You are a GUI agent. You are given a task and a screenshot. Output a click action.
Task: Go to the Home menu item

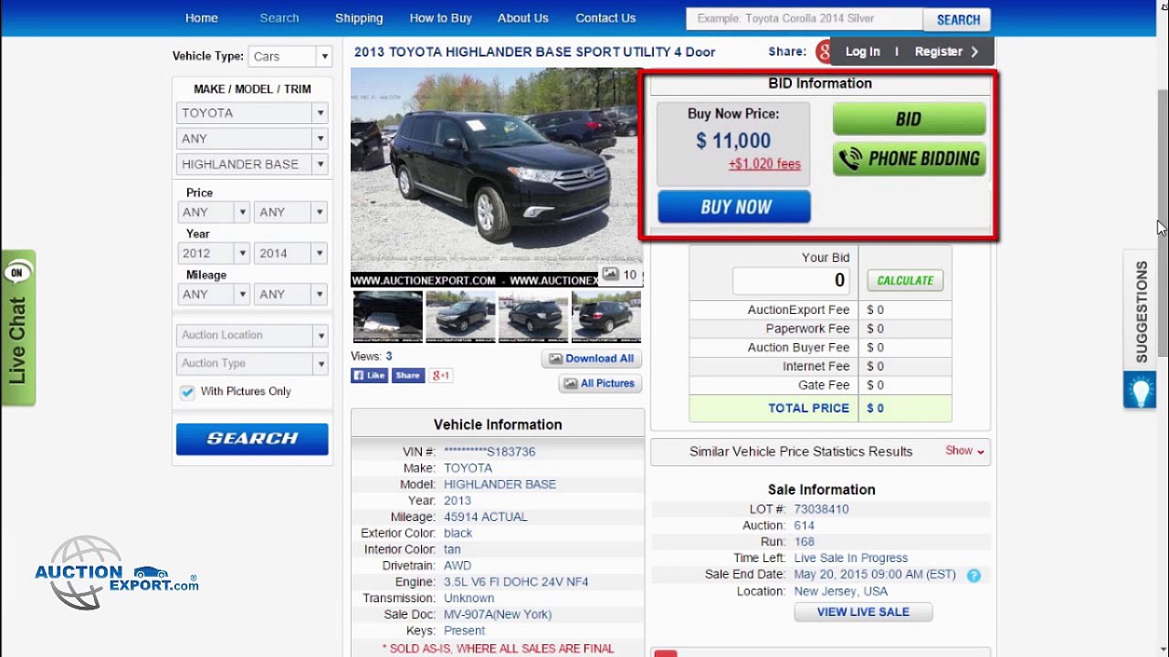pos(202,18)
